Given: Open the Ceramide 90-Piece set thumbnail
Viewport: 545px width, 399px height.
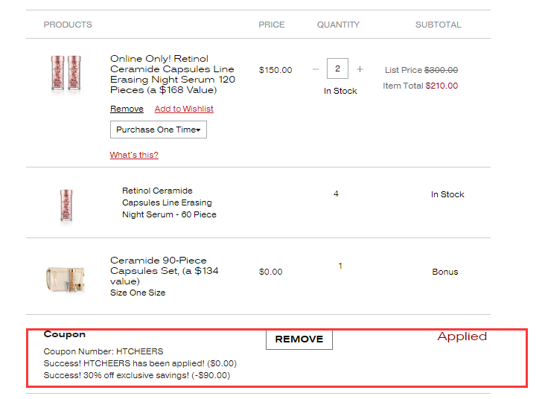Looking at the screenshot, I should point(66,279).
